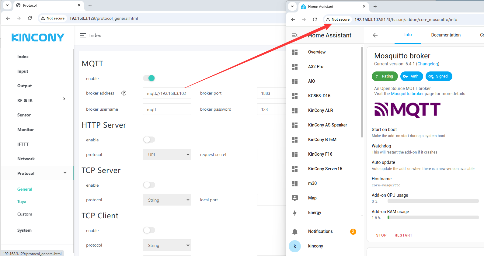484x256 pixels.
Task: Open the TCP Server protocol String dropdown
Action: (167, 200)
